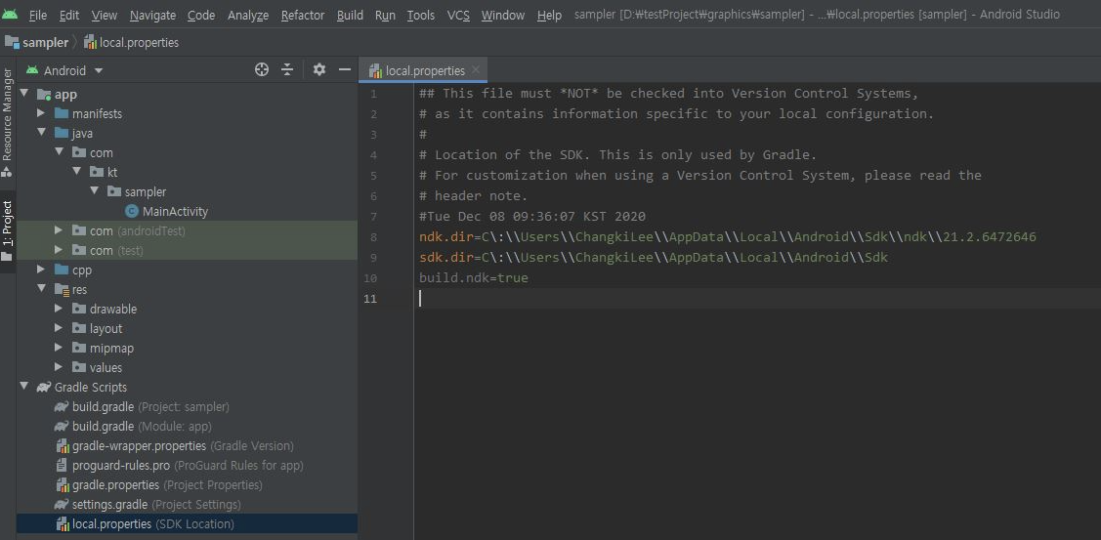Collapse the kt package arrow

click(x=77, y=172)
